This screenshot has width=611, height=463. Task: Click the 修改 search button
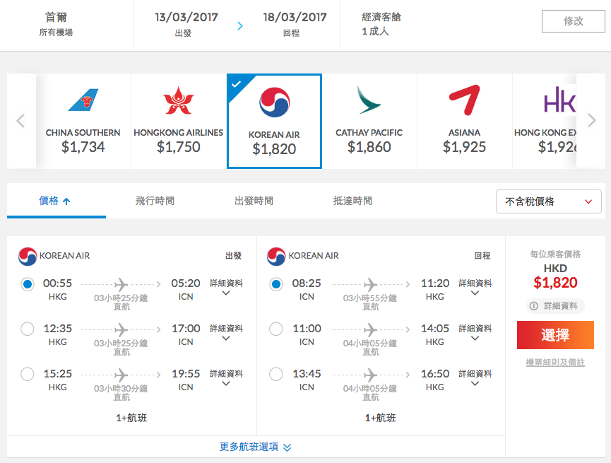pos(573,21)
